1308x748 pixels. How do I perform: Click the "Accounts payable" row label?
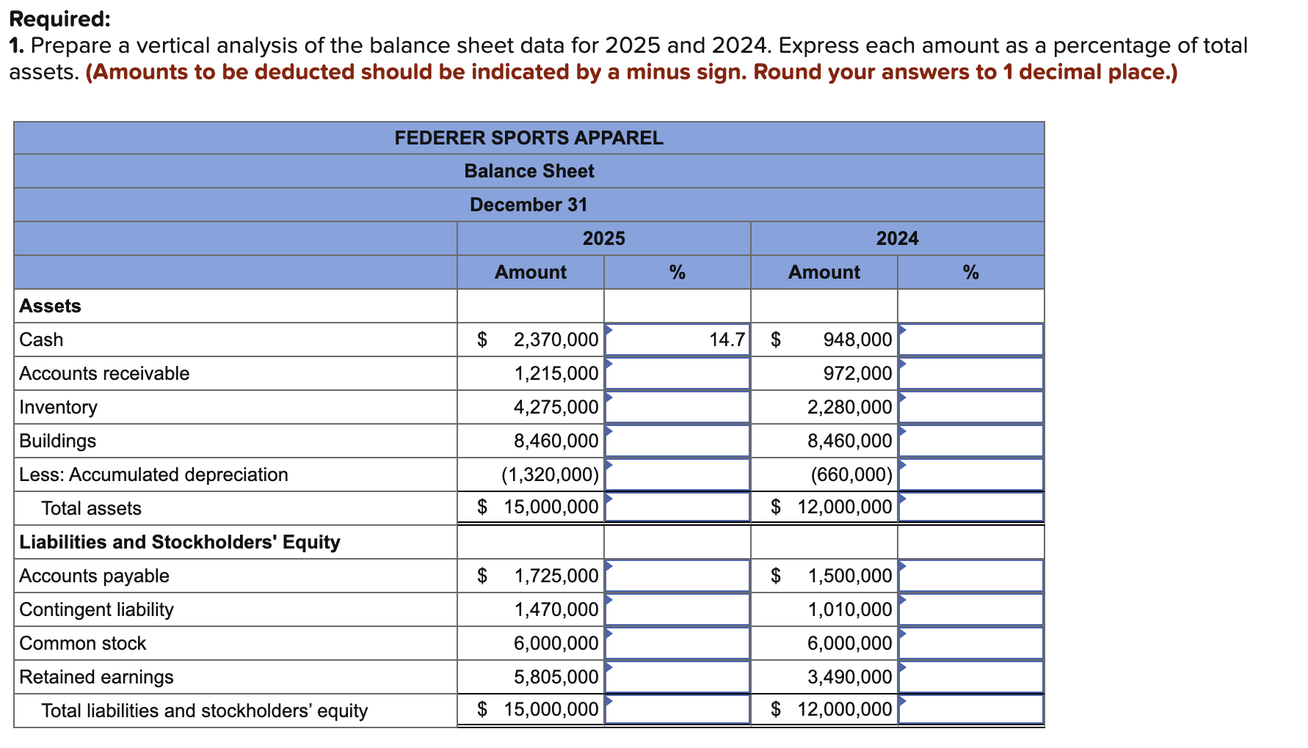pyautogui.click(x=94, y=576)
